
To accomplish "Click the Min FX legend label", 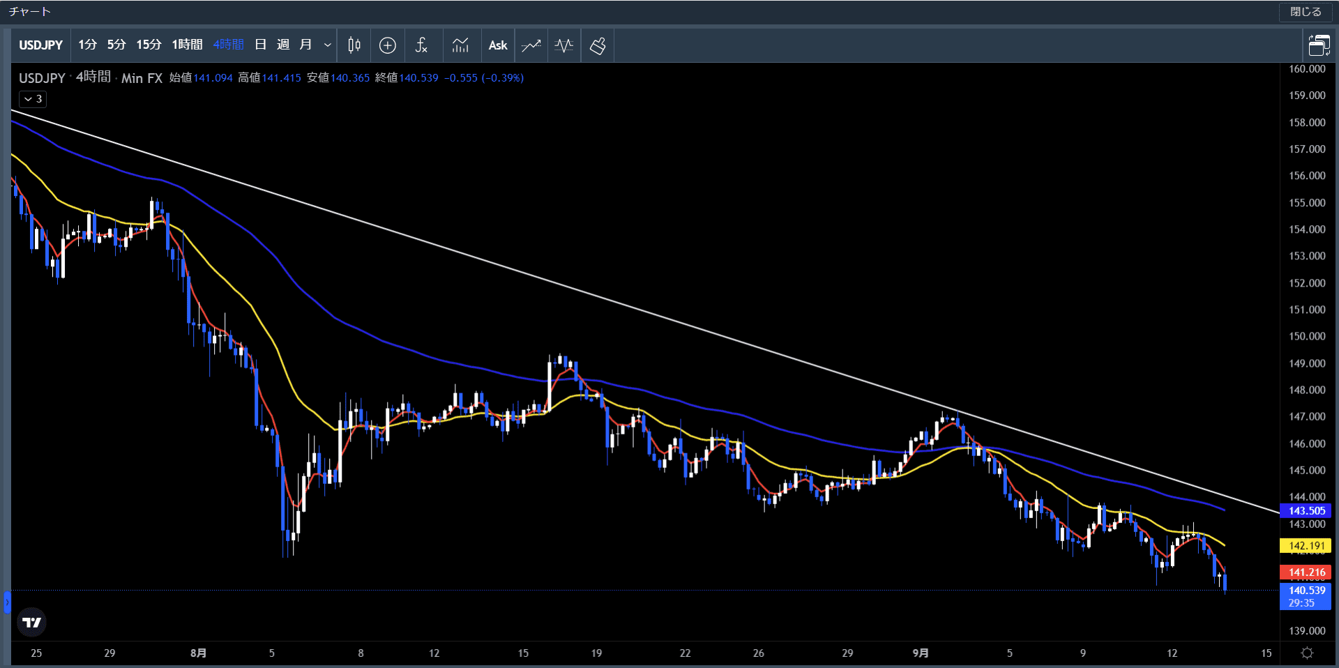I will click(x=142, y=78).
